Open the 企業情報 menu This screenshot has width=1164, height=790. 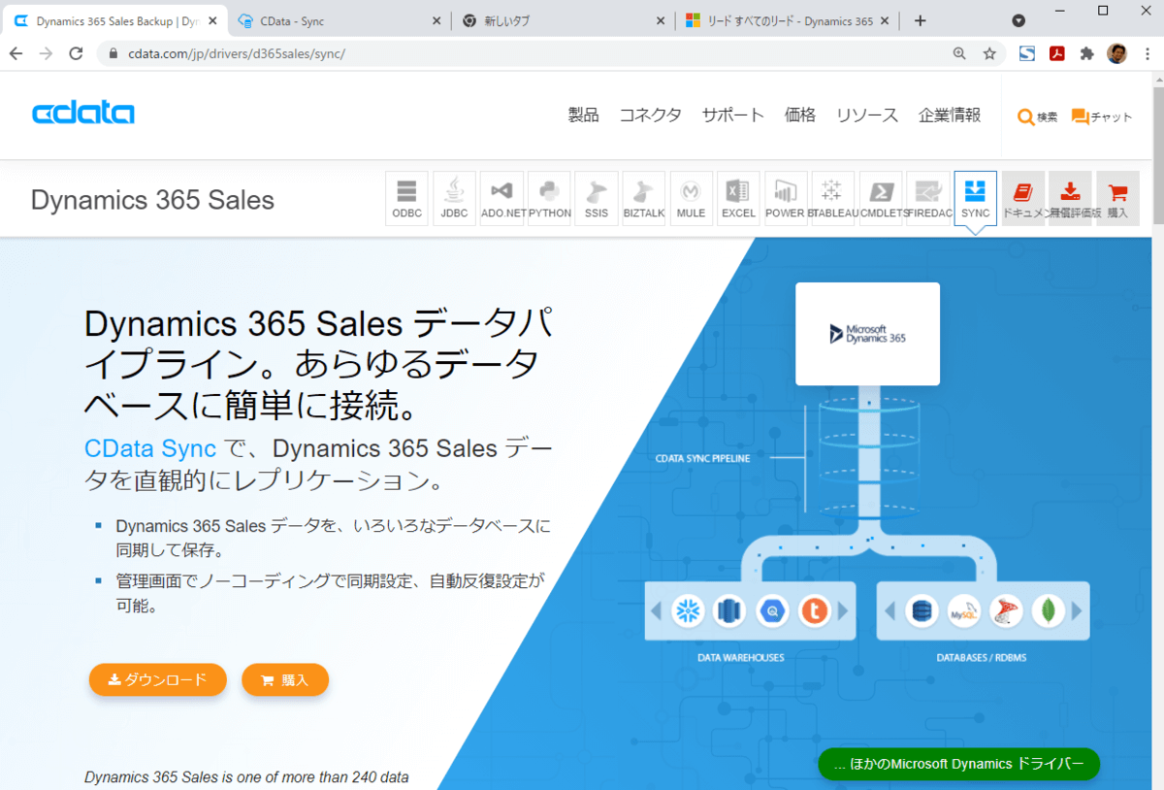tap(950, 115)
